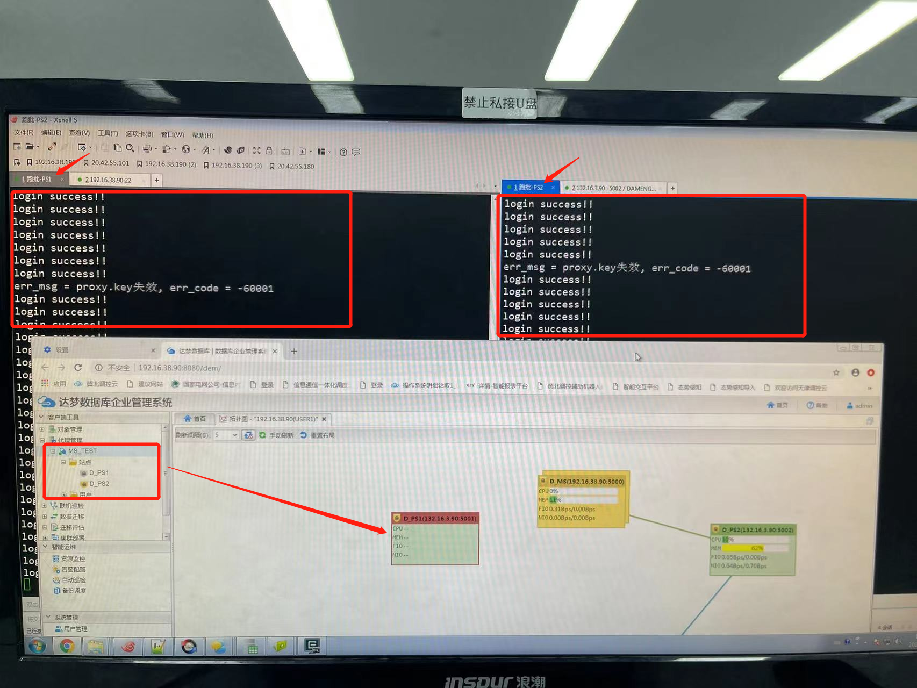
Task: Bookmark this page with the star icon
Action: pos(836,372)
